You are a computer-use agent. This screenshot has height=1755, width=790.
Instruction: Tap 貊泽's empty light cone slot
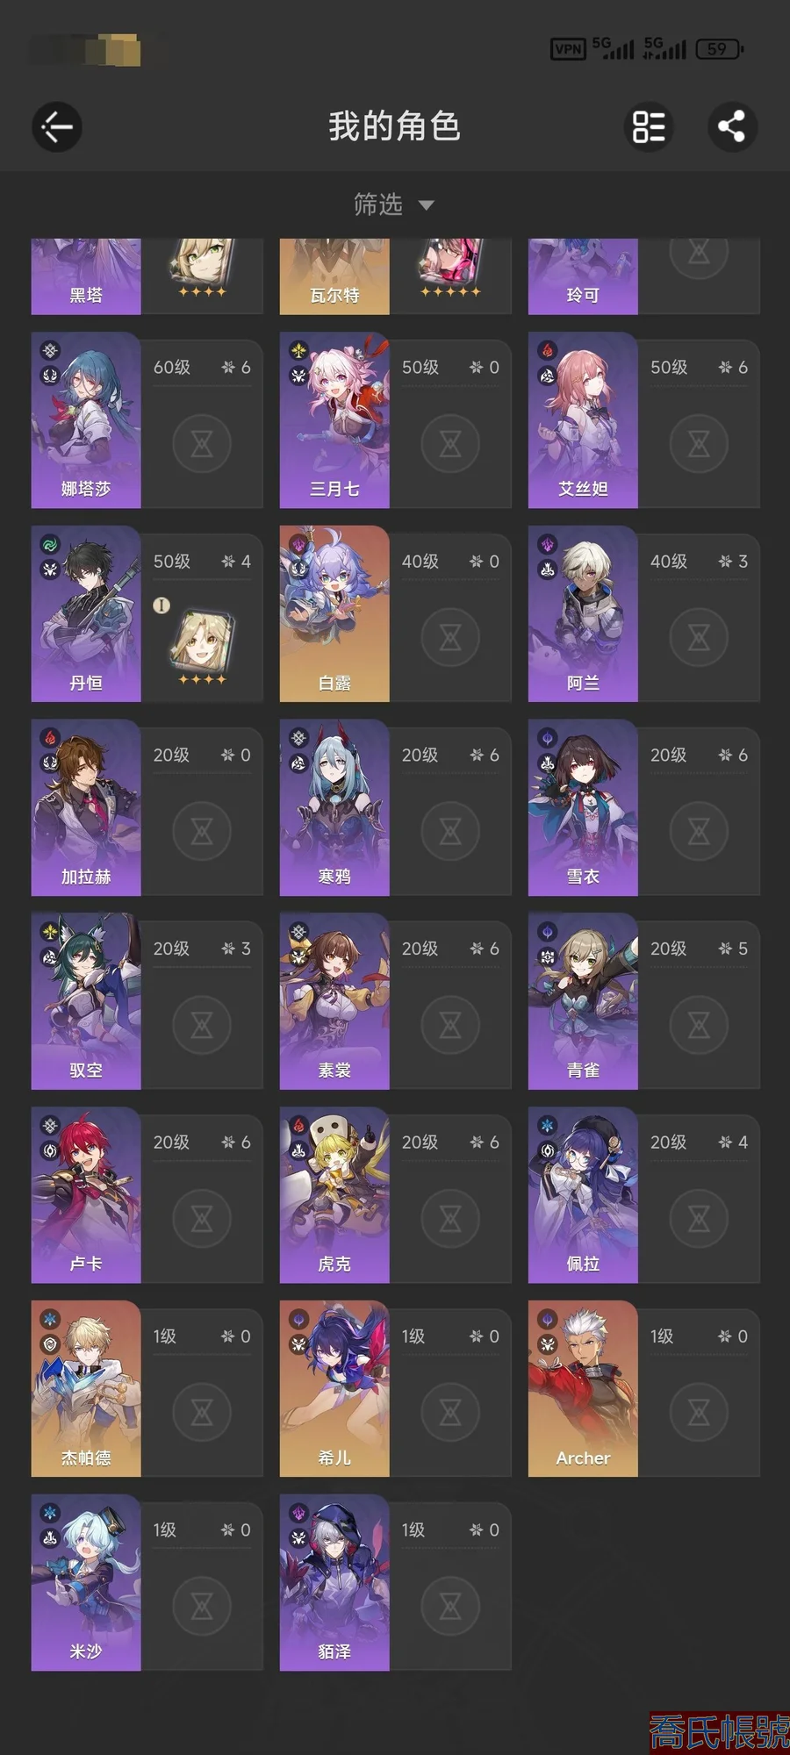450,1607
